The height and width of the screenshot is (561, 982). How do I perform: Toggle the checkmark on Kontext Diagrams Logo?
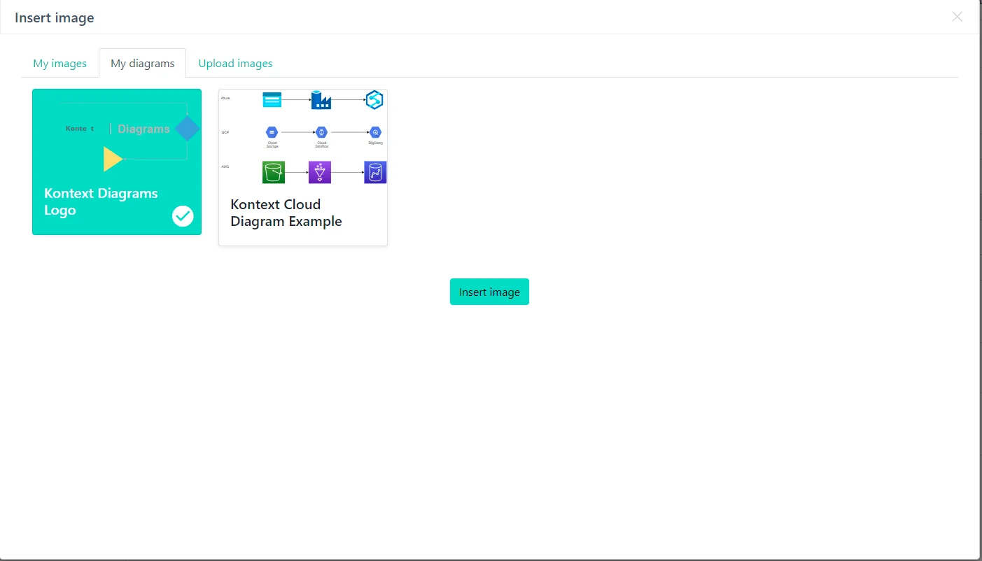tap(183, 216)
